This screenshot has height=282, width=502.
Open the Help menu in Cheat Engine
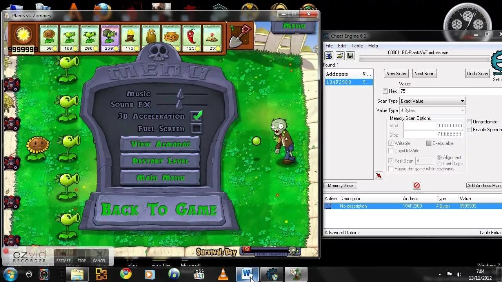pyautogui.click(x=373, y=46)
